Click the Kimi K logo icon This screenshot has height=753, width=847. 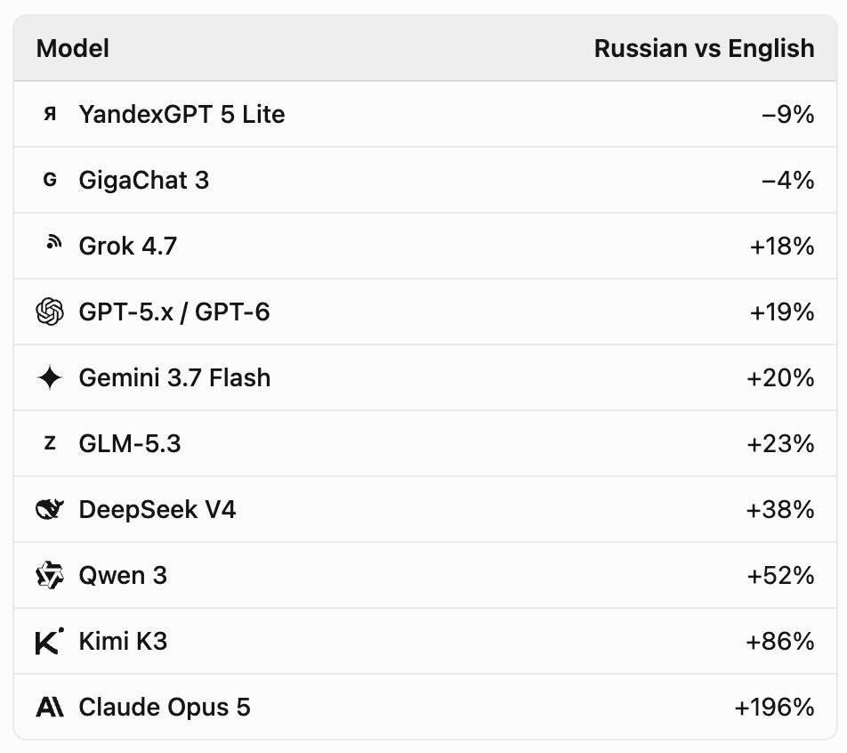[x=50, y=641]
